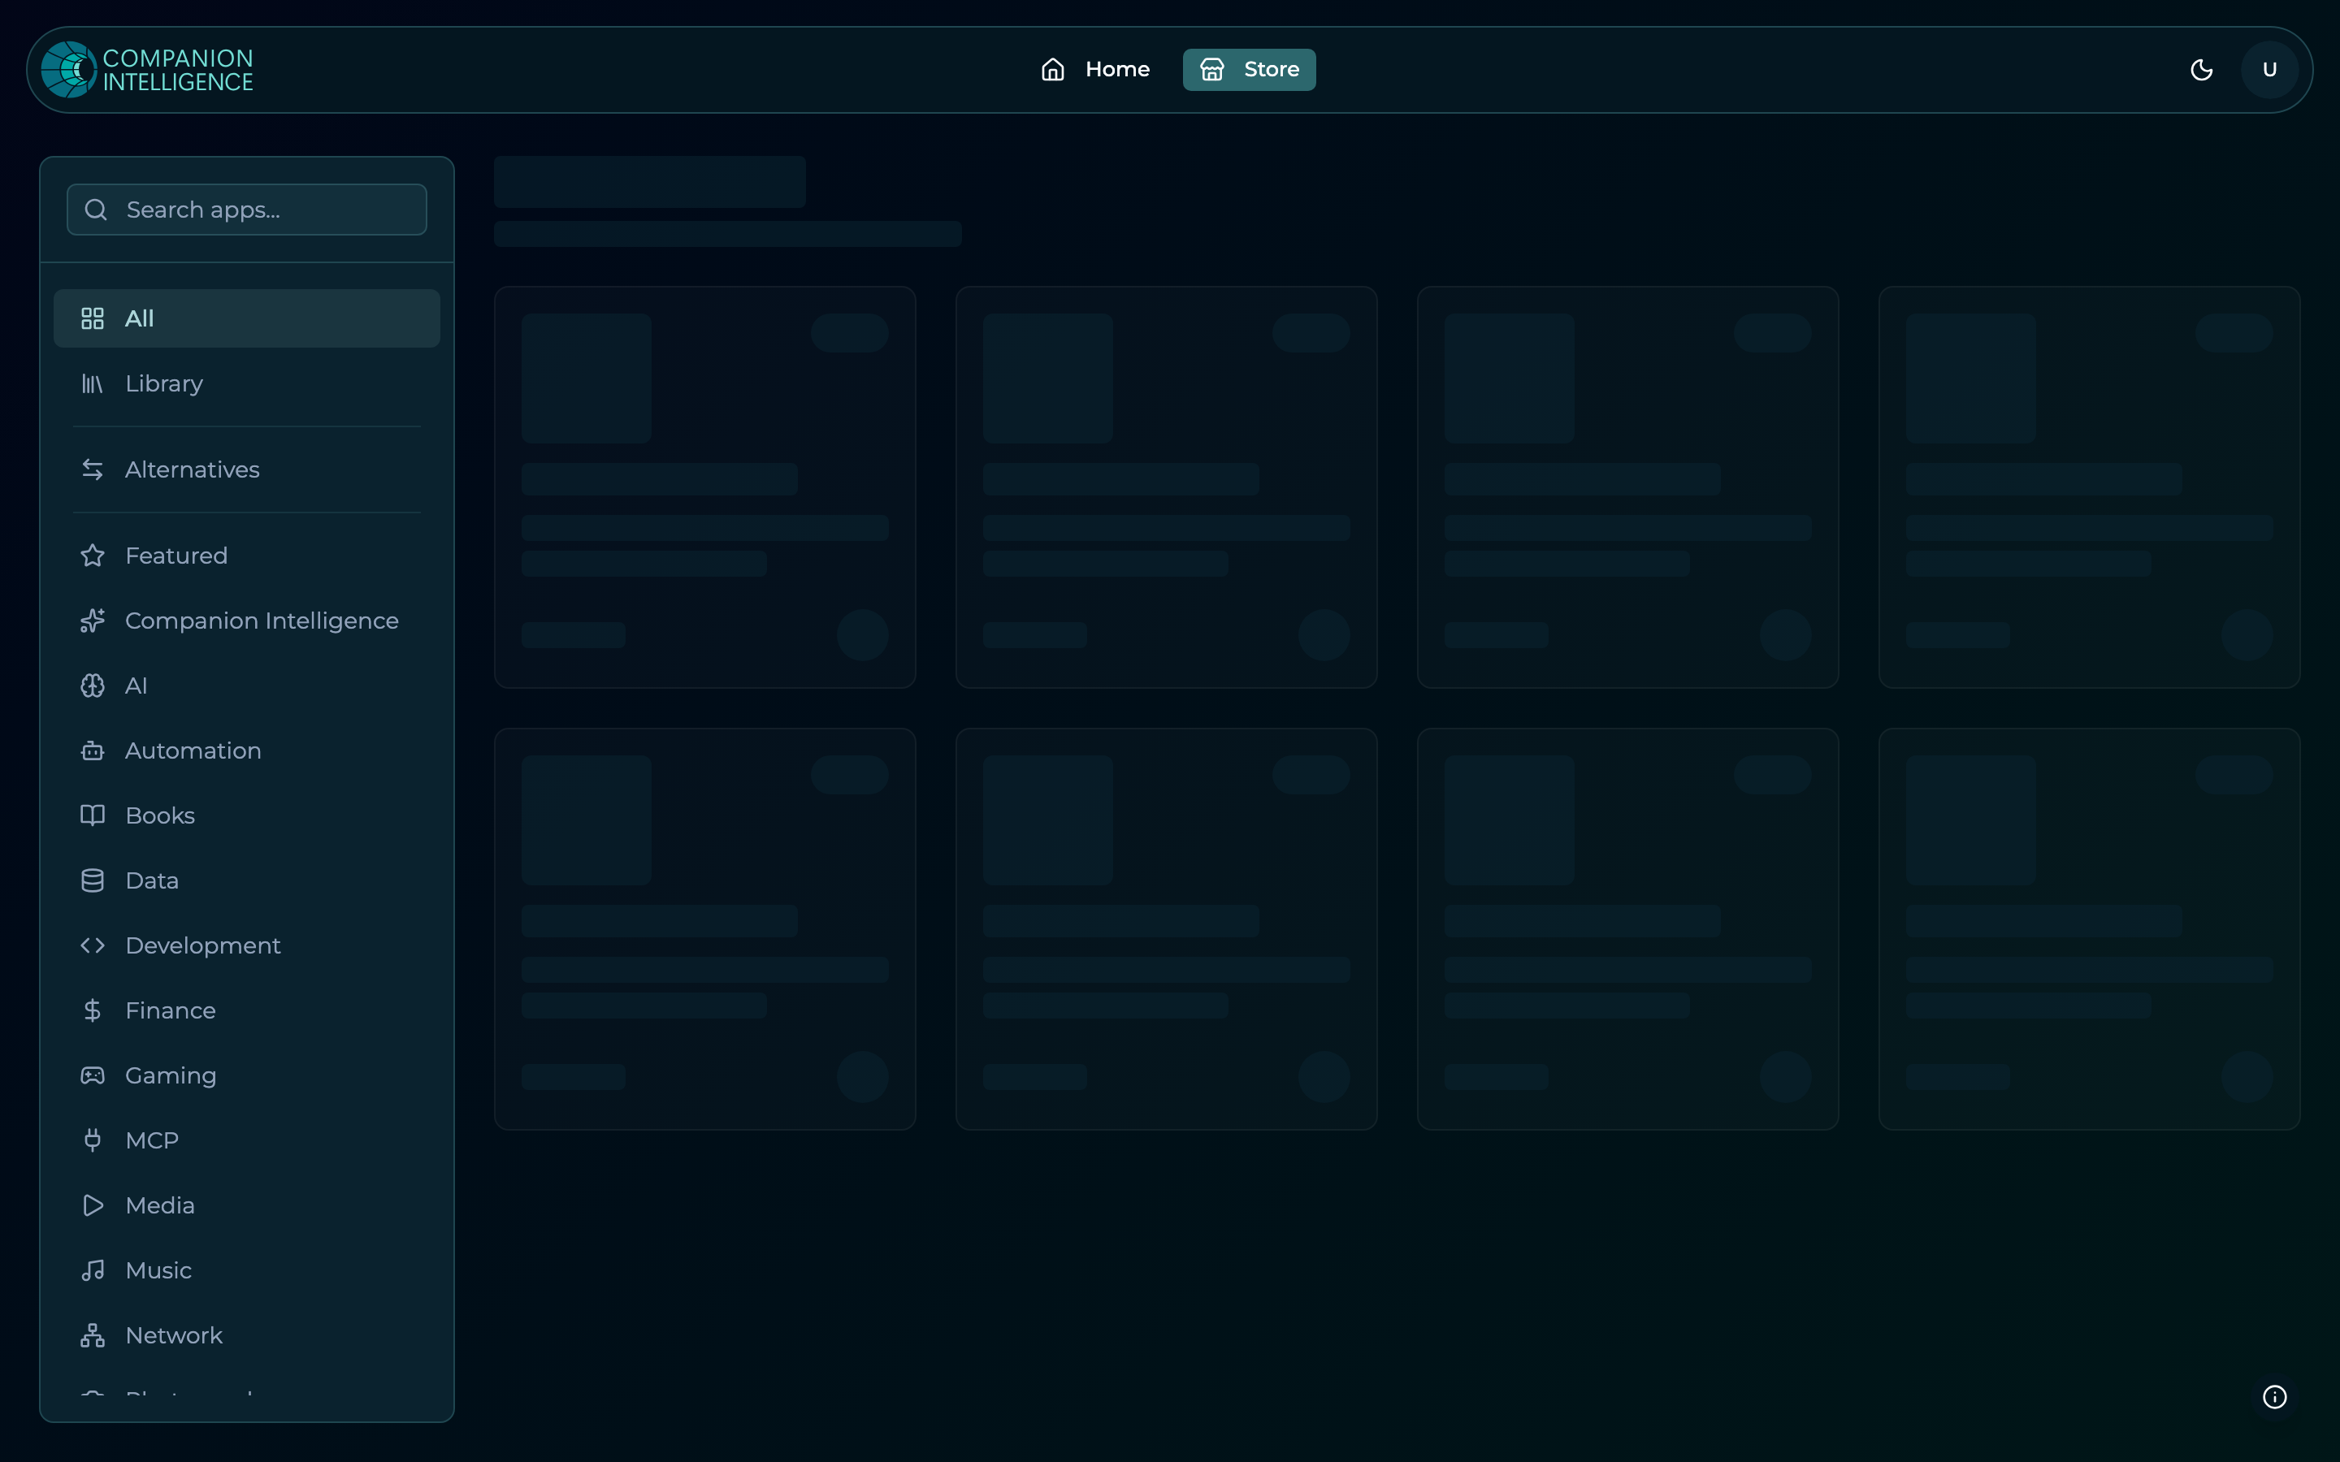2340x1462 pixels.
Task: Show Featured apps
Action: pos(246,556)
